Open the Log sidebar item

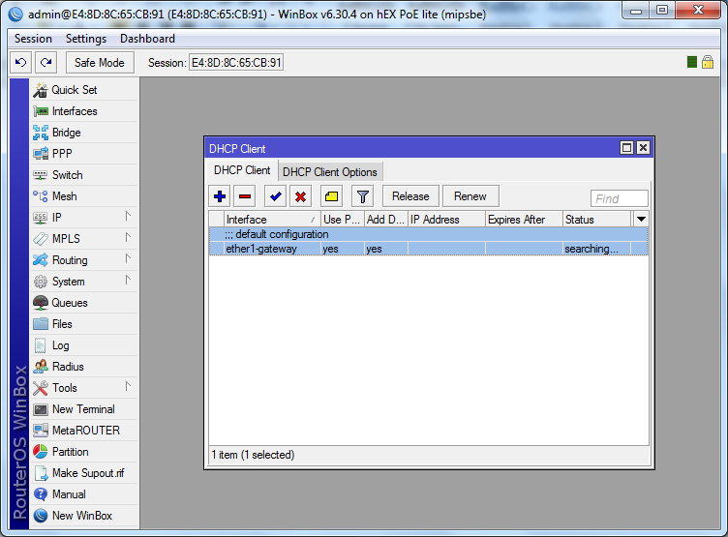[x=84, y=345]
